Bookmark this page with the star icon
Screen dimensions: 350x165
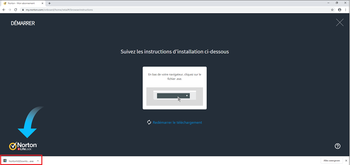point(332,10)
